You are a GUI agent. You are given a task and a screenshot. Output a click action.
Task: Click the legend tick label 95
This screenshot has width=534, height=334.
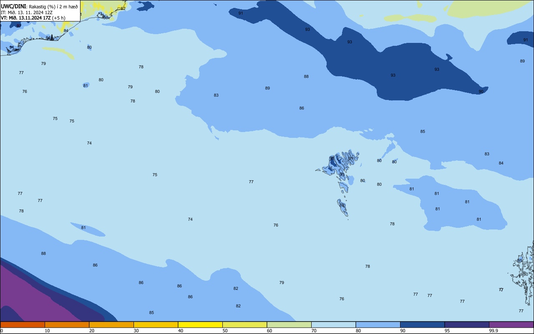coord(447,331)
